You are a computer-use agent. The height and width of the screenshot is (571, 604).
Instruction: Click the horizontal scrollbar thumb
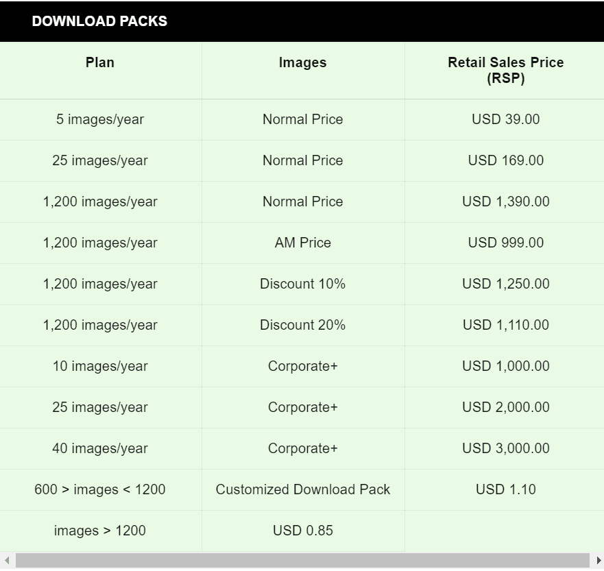302,561
